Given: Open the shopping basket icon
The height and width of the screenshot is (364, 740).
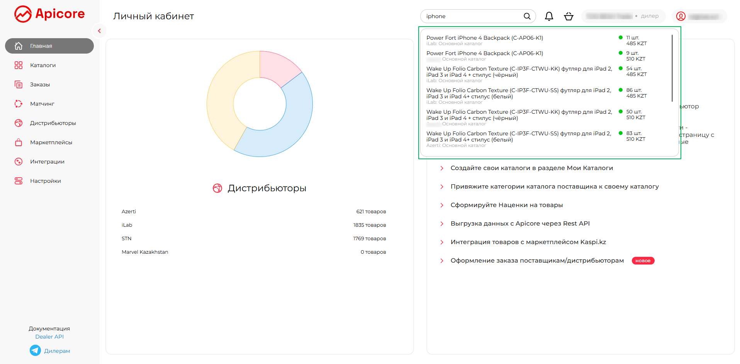Looking at the screenshot, I should (x=569, y=16).
